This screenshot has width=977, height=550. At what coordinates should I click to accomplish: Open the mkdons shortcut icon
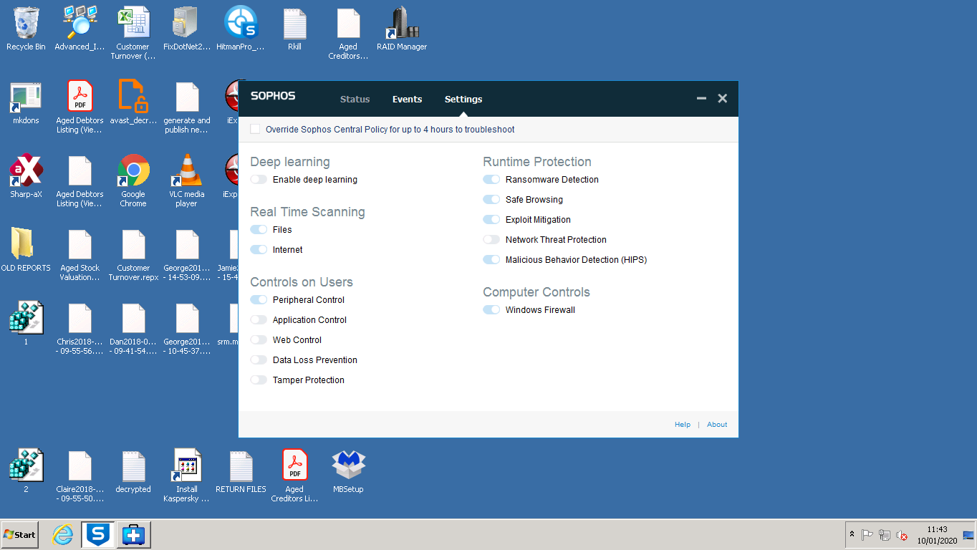(x=26, y=97)
